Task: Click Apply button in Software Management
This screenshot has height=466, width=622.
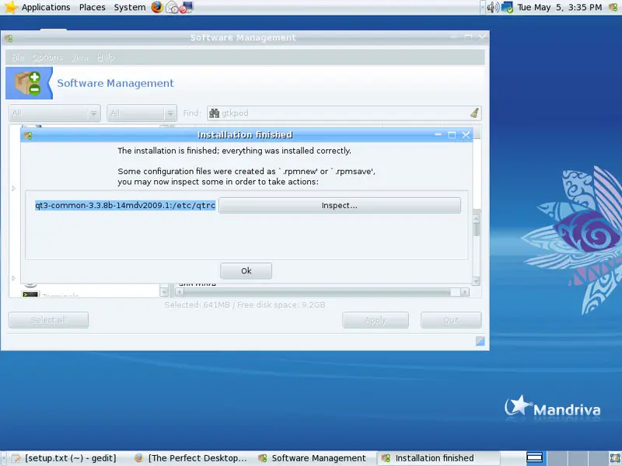Action: (376, 320)
